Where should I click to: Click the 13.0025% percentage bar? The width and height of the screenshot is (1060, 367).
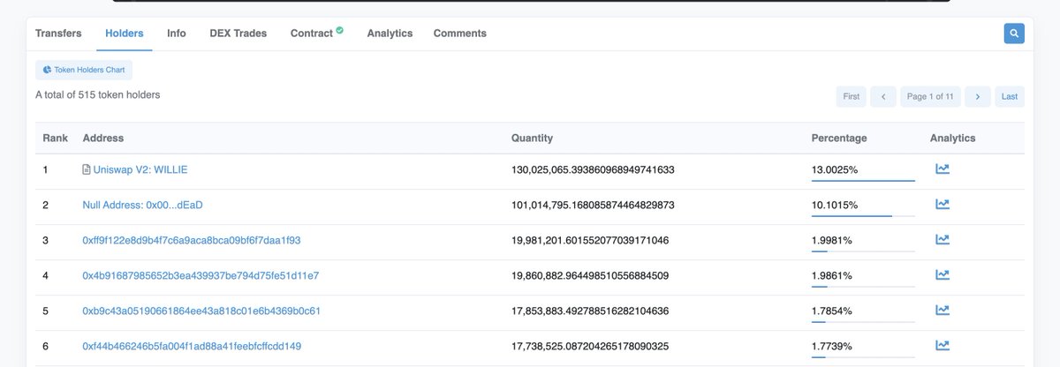point(863,181)
